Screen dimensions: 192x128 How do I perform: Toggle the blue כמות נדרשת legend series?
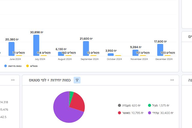click(x=13, y=66)
